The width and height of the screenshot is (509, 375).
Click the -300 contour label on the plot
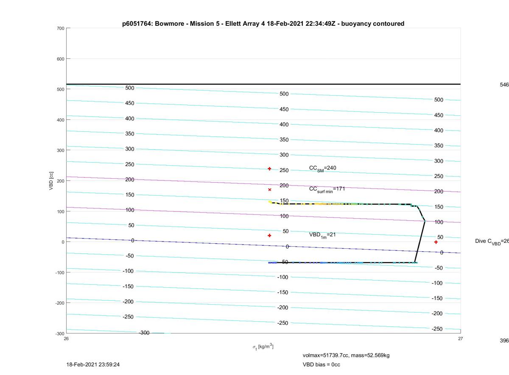click(144, 333)
